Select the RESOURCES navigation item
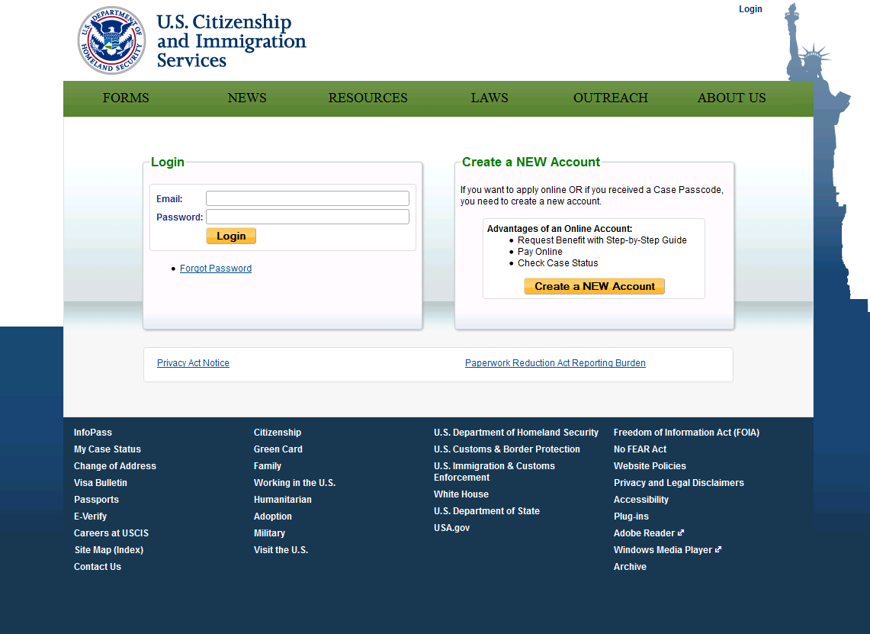The image size is (870, 634). pyautogui.click(x=368, y=98)
